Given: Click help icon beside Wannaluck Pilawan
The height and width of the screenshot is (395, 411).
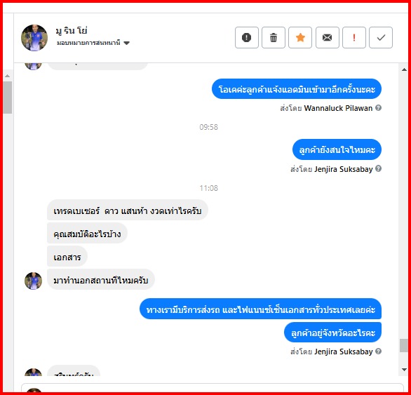Looking at the screenshot, I should [x=378, y=108].
